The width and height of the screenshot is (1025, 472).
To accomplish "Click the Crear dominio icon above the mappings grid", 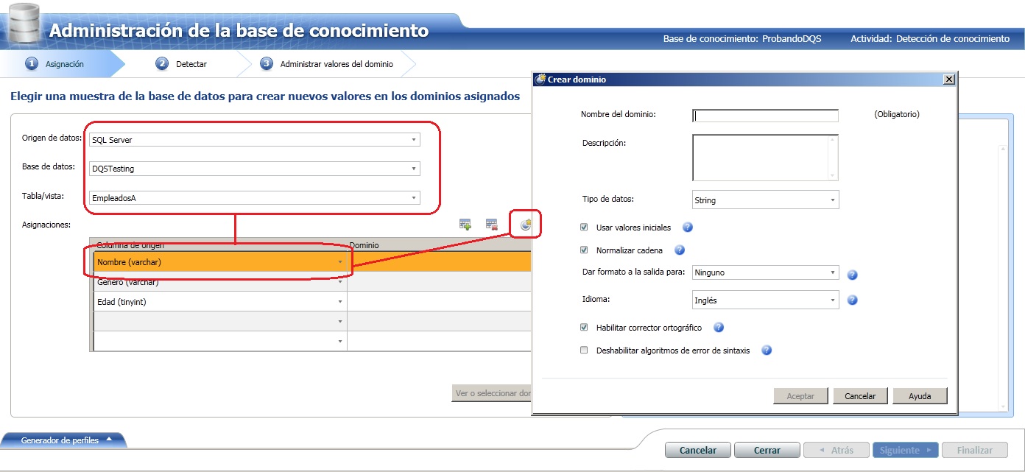I will pyautogui.click(x=526, y=224).
